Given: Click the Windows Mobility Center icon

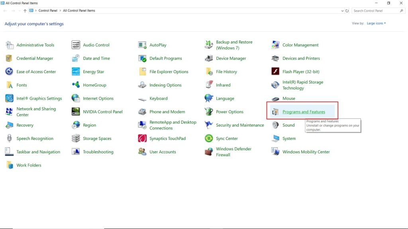Looking at the screenshot, I should (275, 152).
